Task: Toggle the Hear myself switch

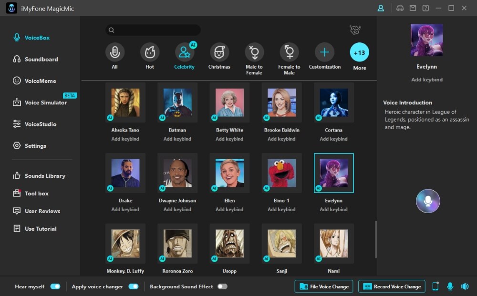Action: 55,286
